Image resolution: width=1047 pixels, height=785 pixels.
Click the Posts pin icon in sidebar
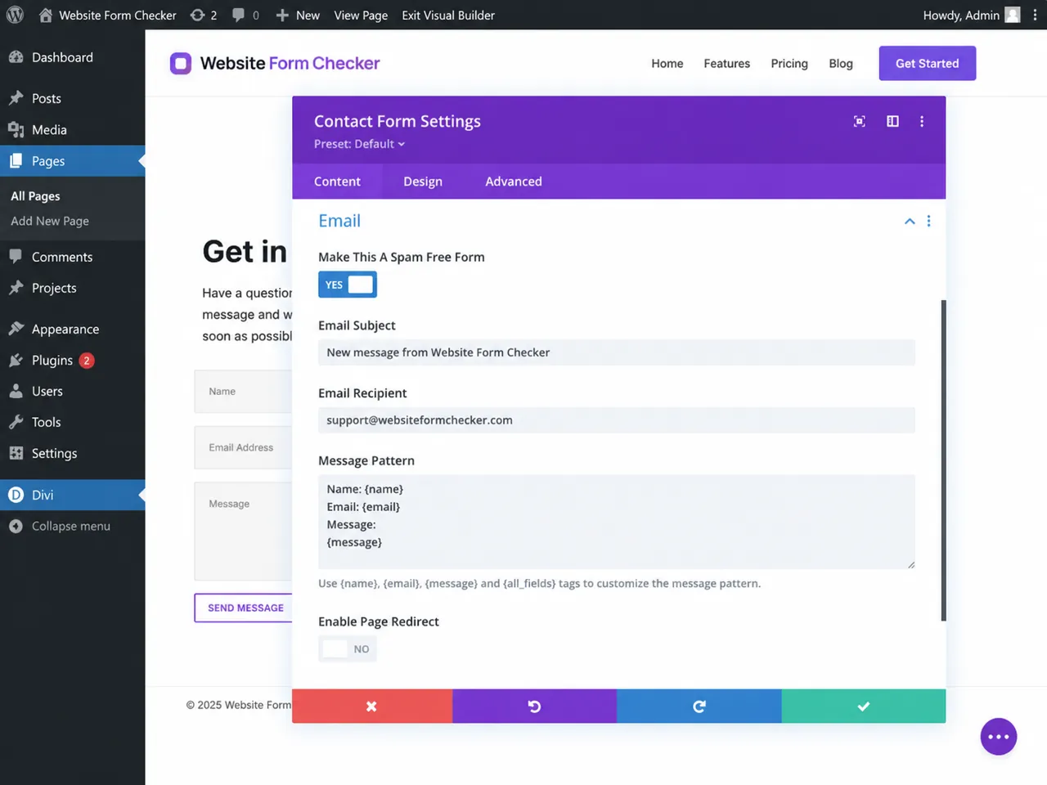pyautogui.click(x=16, y=98)
